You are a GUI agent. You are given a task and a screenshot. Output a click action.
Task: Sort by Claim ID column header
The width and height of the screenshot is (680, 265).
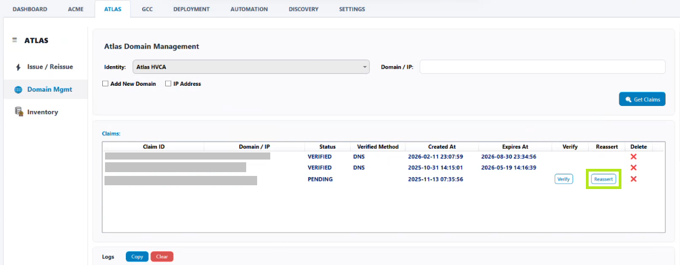pyautogui.click(x=154, y=147)
